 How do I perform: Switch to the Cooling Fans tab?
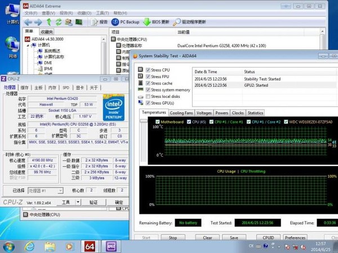(181, 113)
